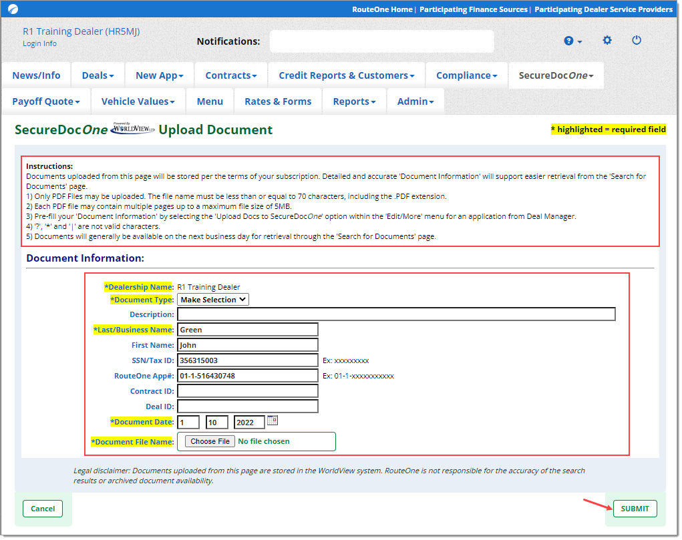Click the power logout icon

click(x=637, y=41)
